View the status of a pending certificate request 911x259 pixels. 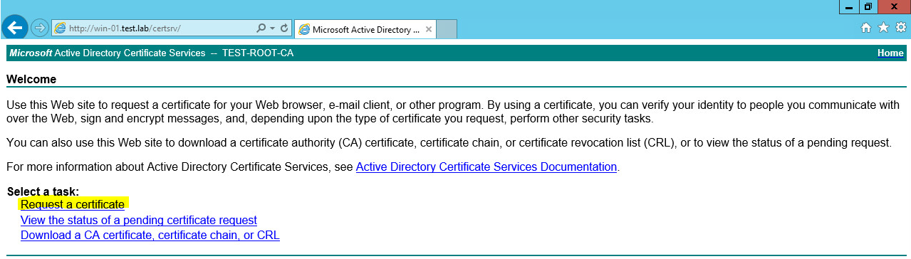coord(139,221)
